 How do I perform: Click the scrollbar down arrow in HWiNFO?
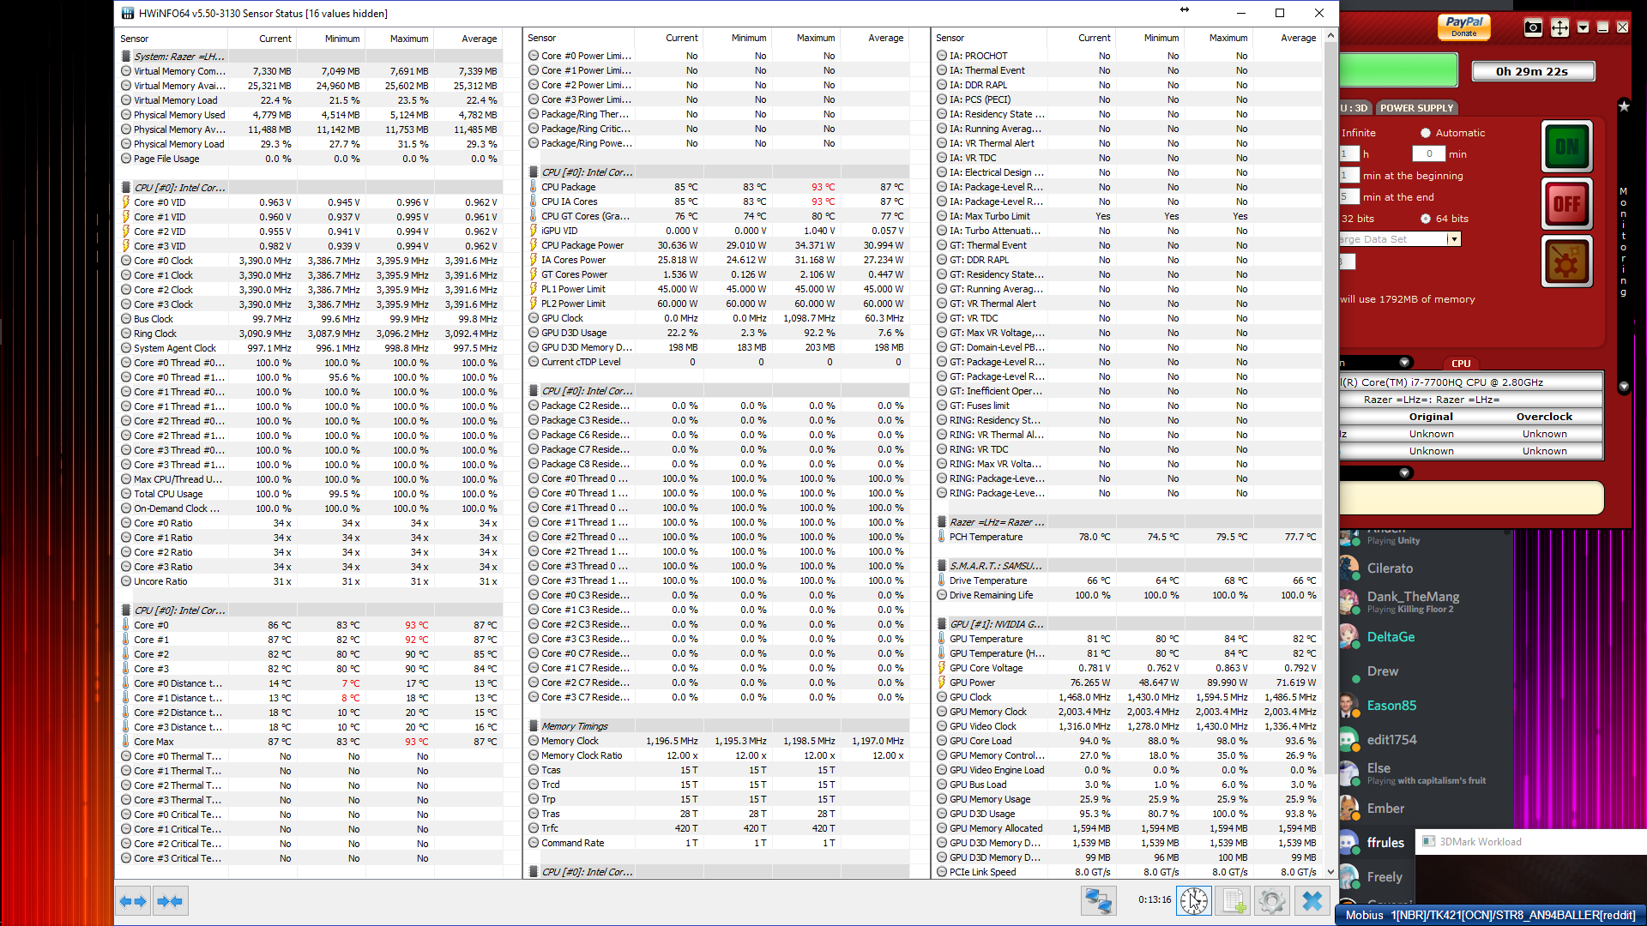click(1330, 872)
